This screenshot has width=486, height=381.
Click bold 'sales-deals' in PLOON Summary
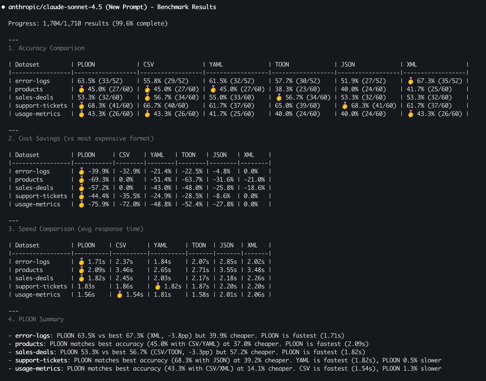point(34,352)
